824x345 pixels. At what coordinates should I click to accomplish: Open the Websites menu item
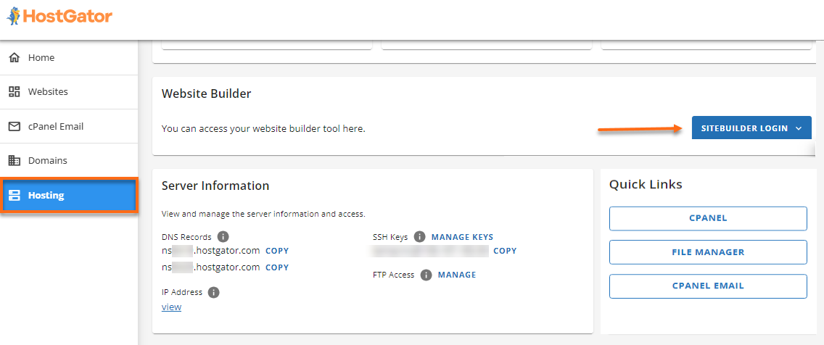tap(48, 92)
